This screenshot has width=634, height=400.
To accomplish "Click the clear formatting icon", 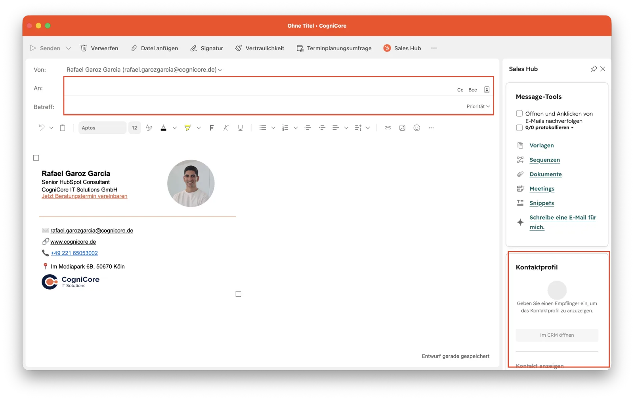I will [149, 128].
